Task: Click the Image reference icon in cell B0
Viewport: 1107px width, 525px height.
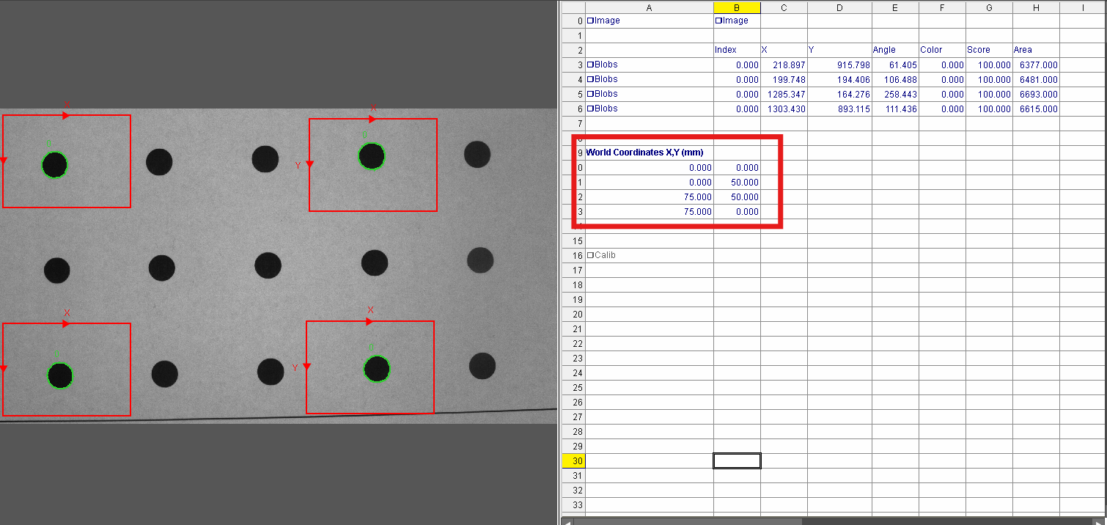Action: click(x=720, y=21)
